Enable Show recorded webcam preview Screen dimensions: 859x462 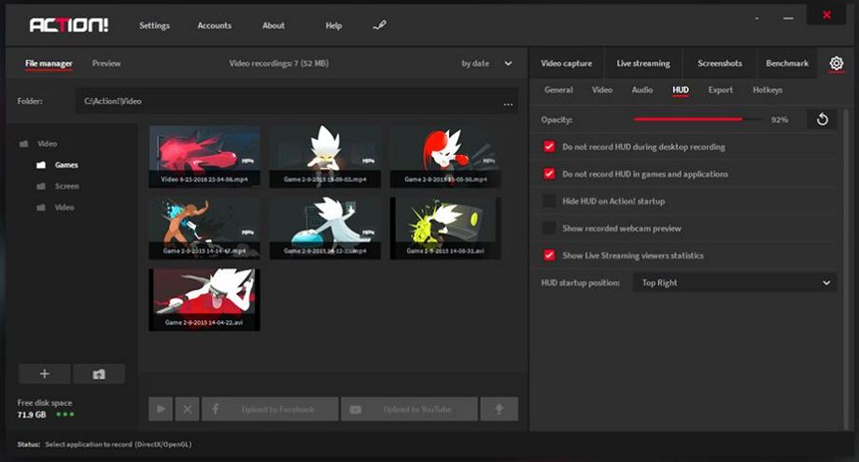tap(549, 228)
